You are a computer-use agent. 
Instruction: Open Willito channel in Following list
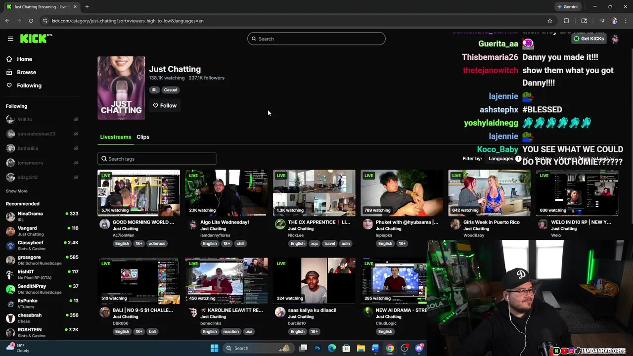click(x=25, y=119)
